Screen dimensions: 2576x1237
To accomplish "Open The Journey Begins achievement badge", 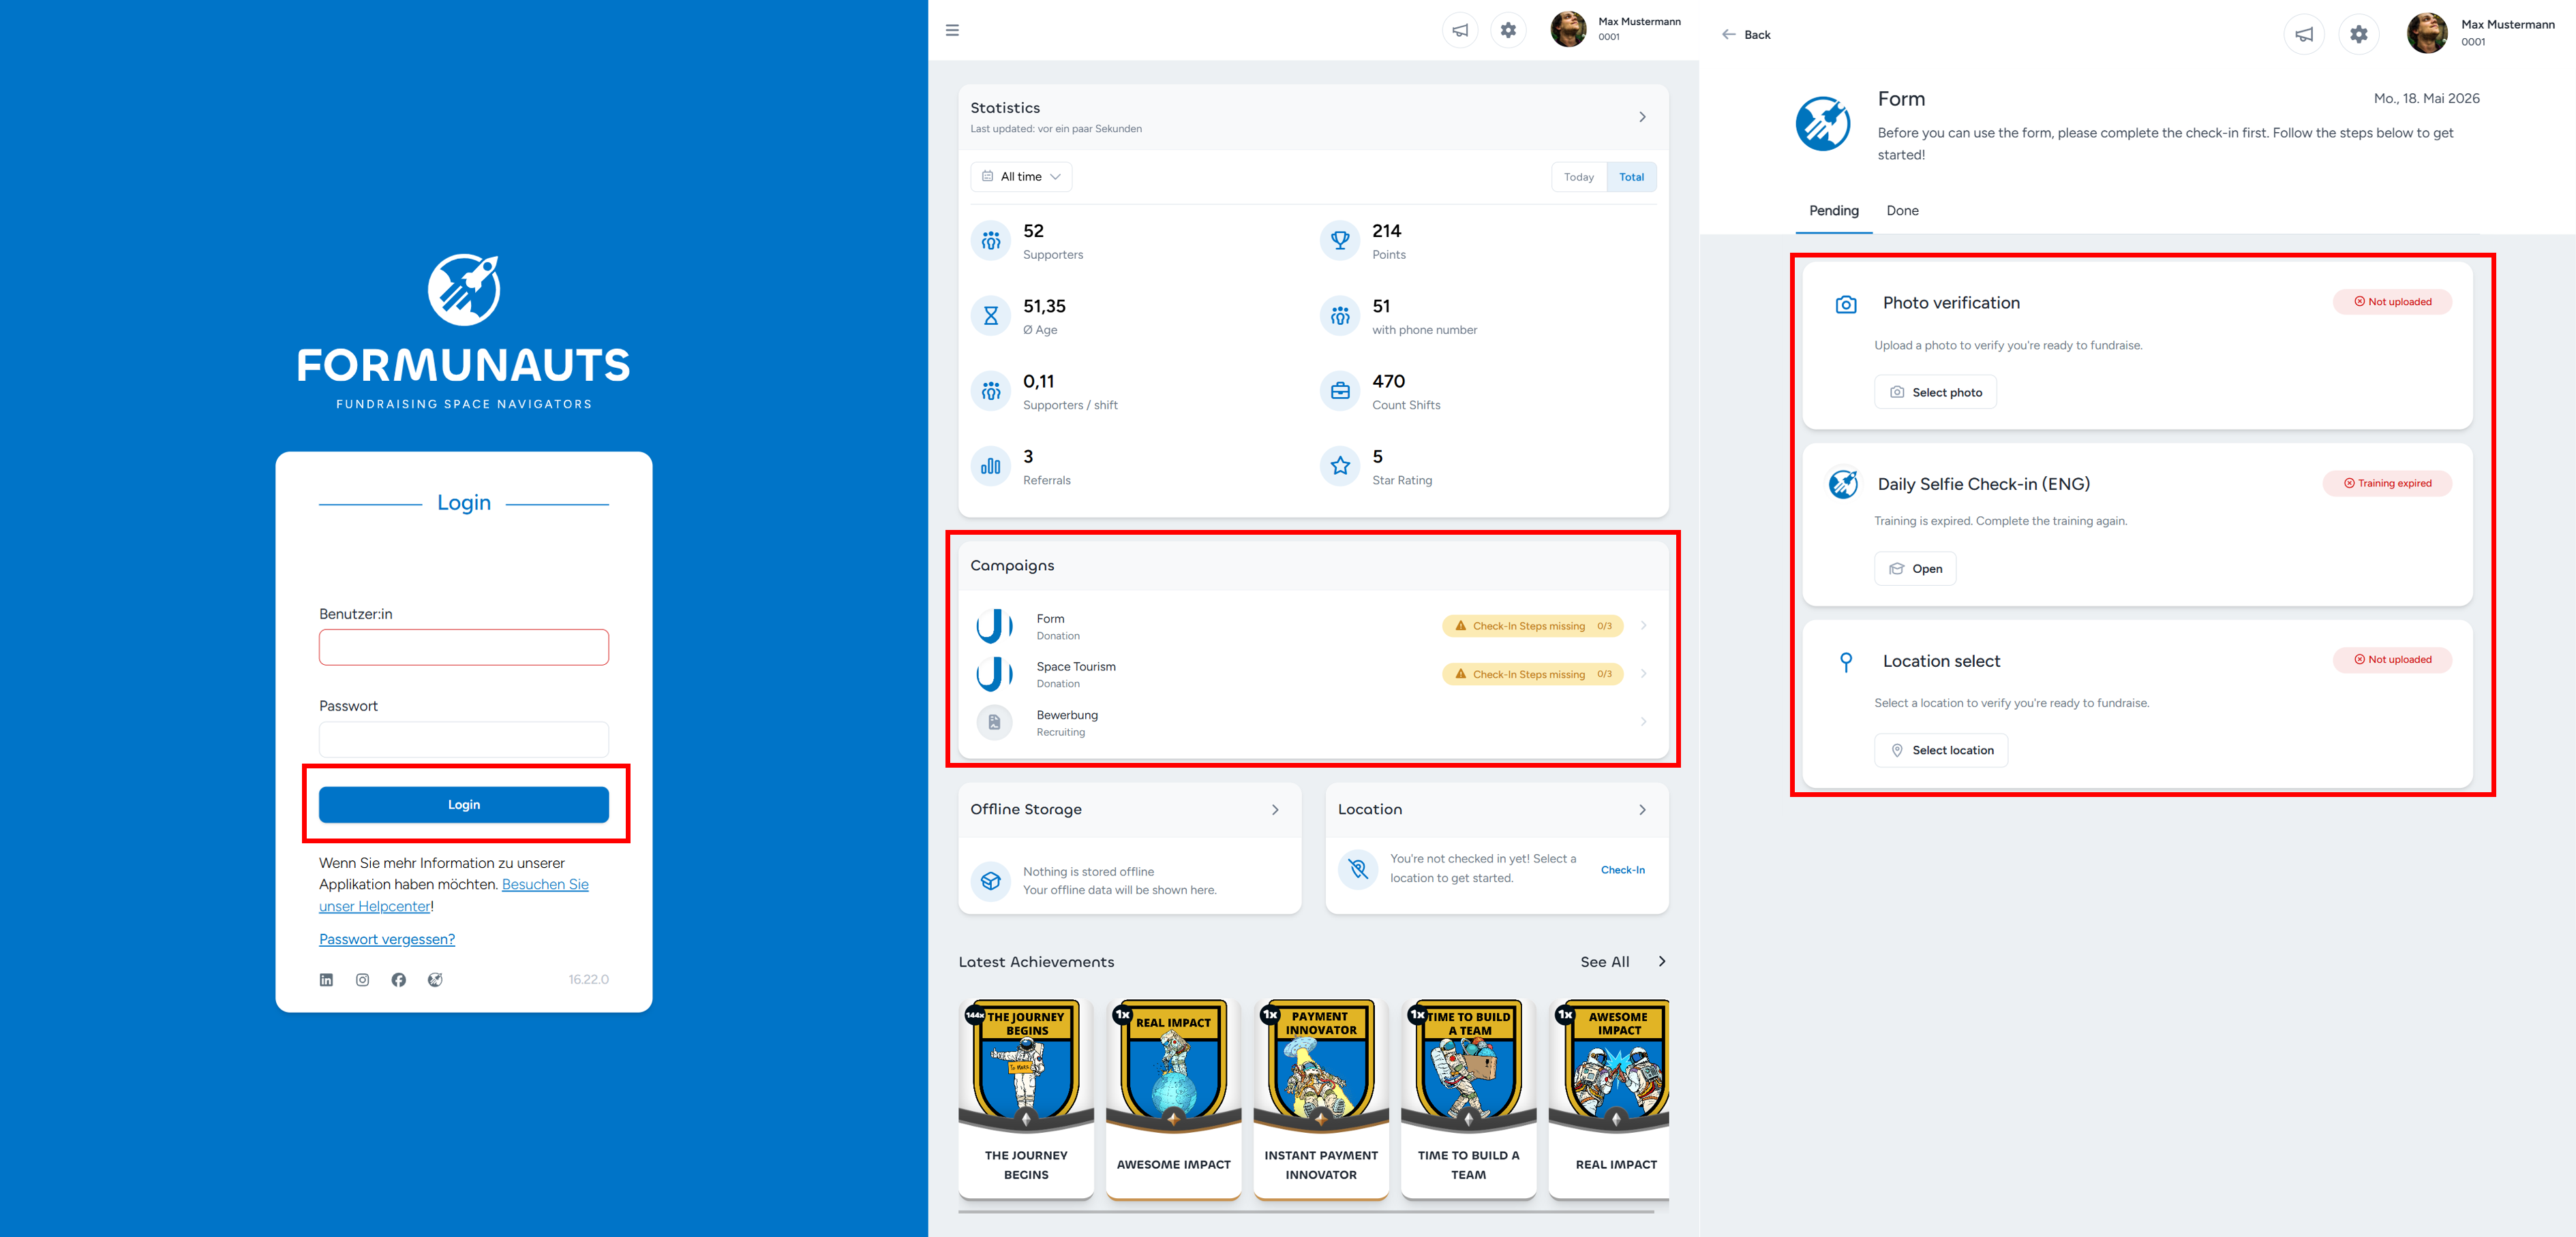I will [x=1026, y=1097].
